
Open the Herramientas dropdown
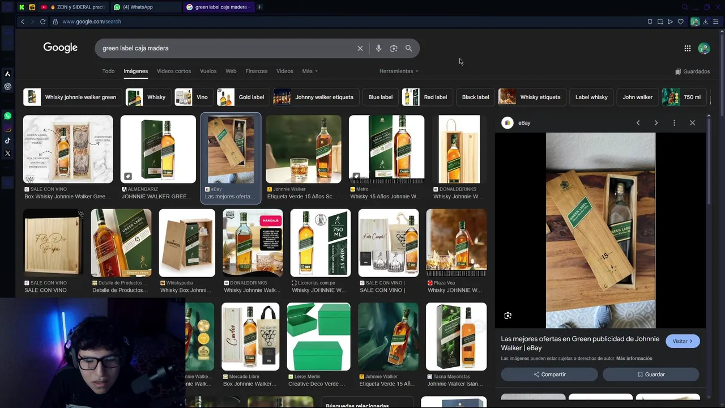(399, 71)
